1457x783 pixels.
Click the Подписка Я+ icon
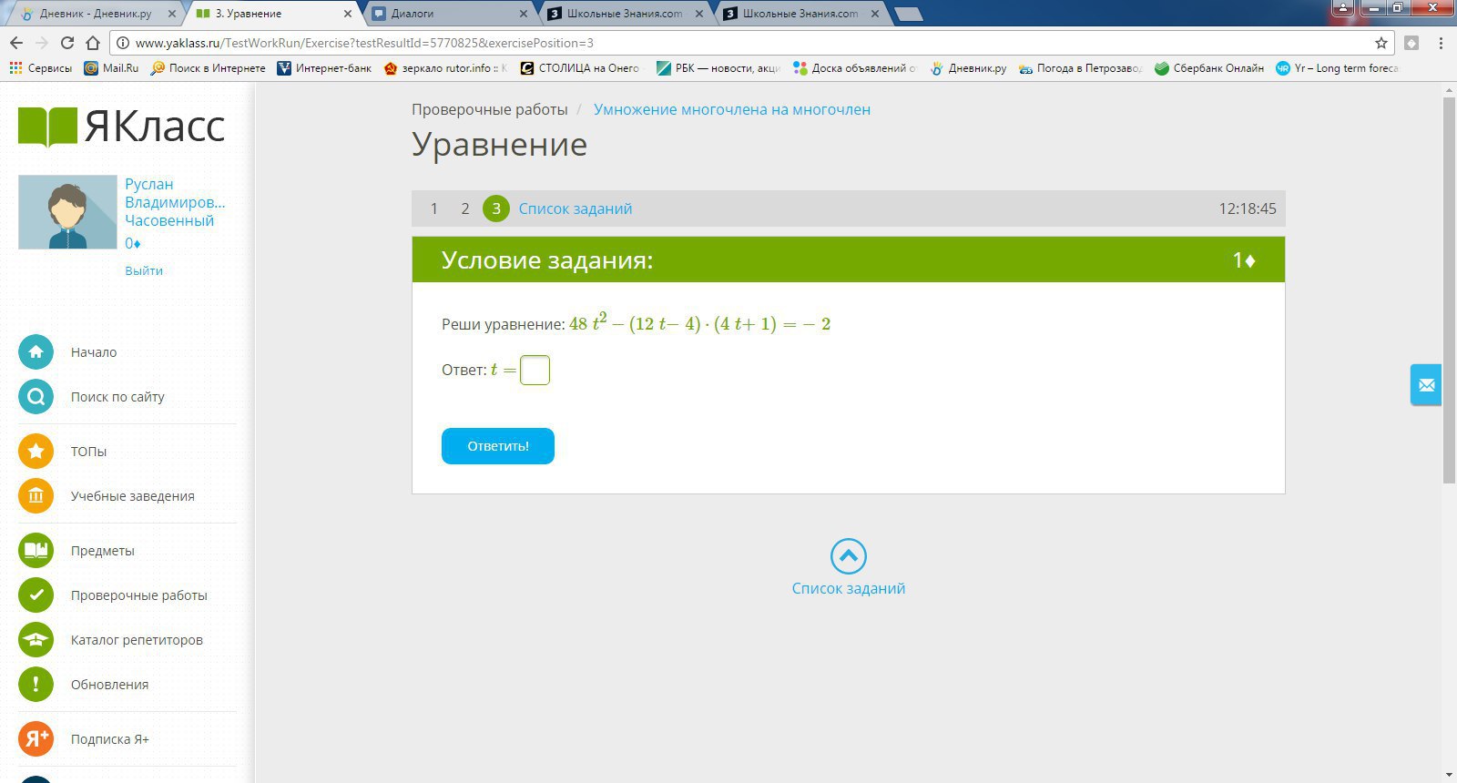pyautogui.click(x=36, y=739)
